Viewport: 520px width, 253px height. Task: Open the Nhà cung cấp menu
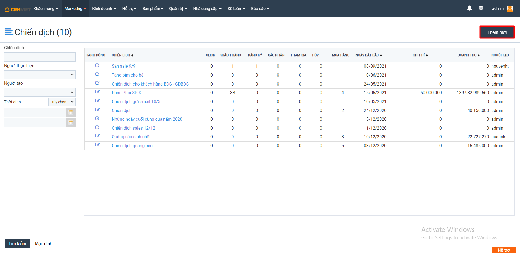pyautogui.click(x=207, y=9)
